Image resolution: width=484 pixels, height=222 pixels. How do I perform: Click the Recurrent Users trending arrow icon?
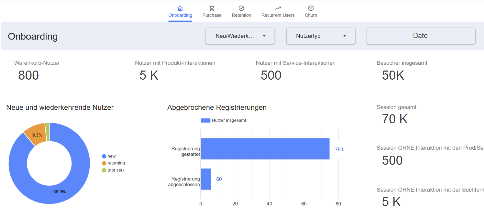click(x=278, y=8)
